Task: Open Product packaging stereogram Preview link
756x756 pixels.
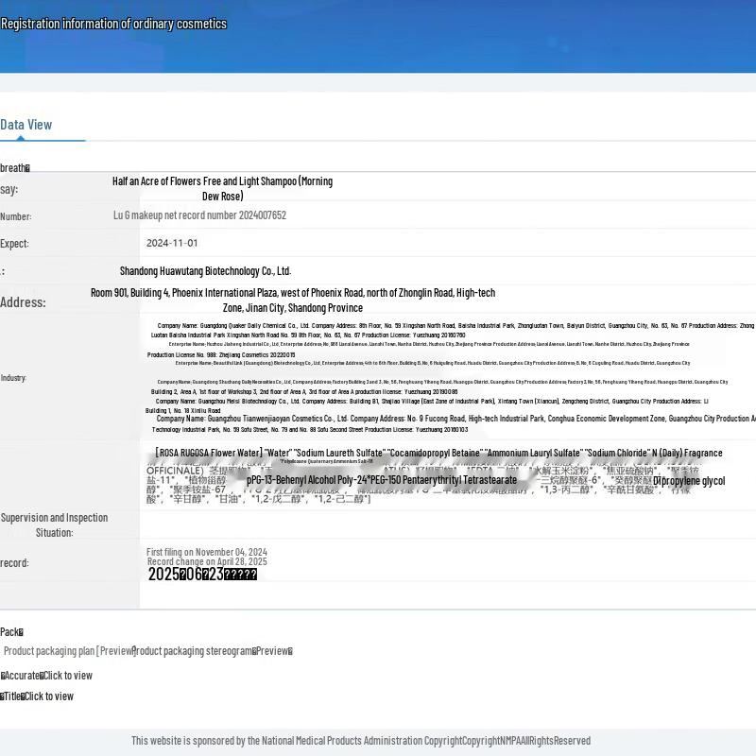Action: click(214, 651)
